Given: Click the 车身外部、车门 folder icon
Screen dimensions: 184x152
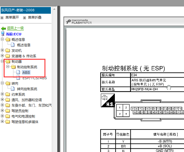Looking at the screenshot, I should (8, 105).
